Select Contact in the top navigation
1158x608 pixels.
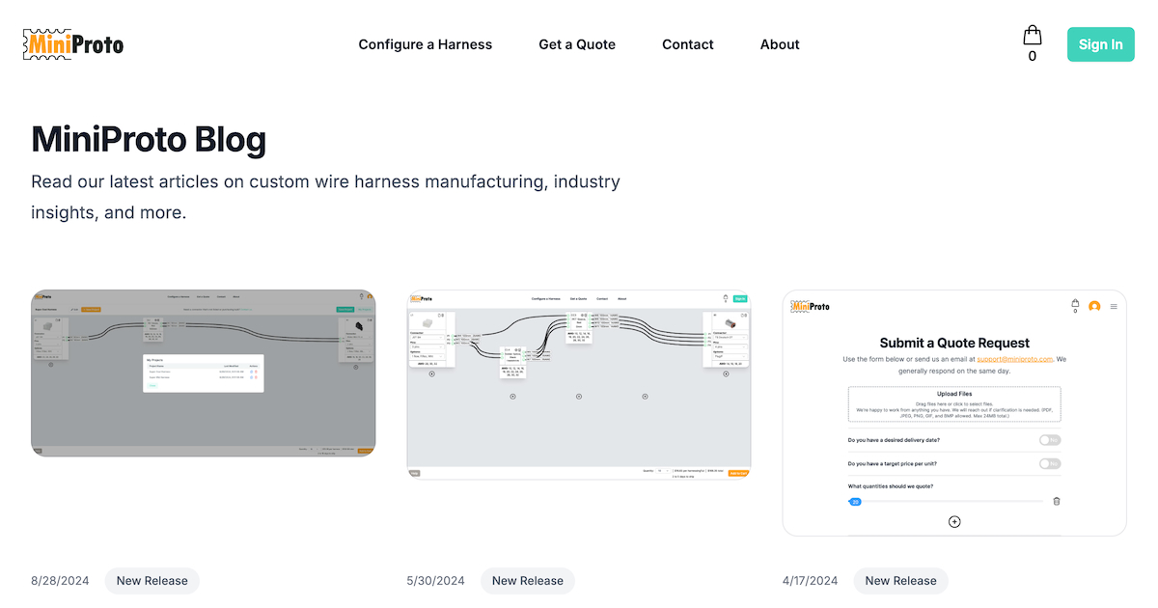tap(688, 44)
